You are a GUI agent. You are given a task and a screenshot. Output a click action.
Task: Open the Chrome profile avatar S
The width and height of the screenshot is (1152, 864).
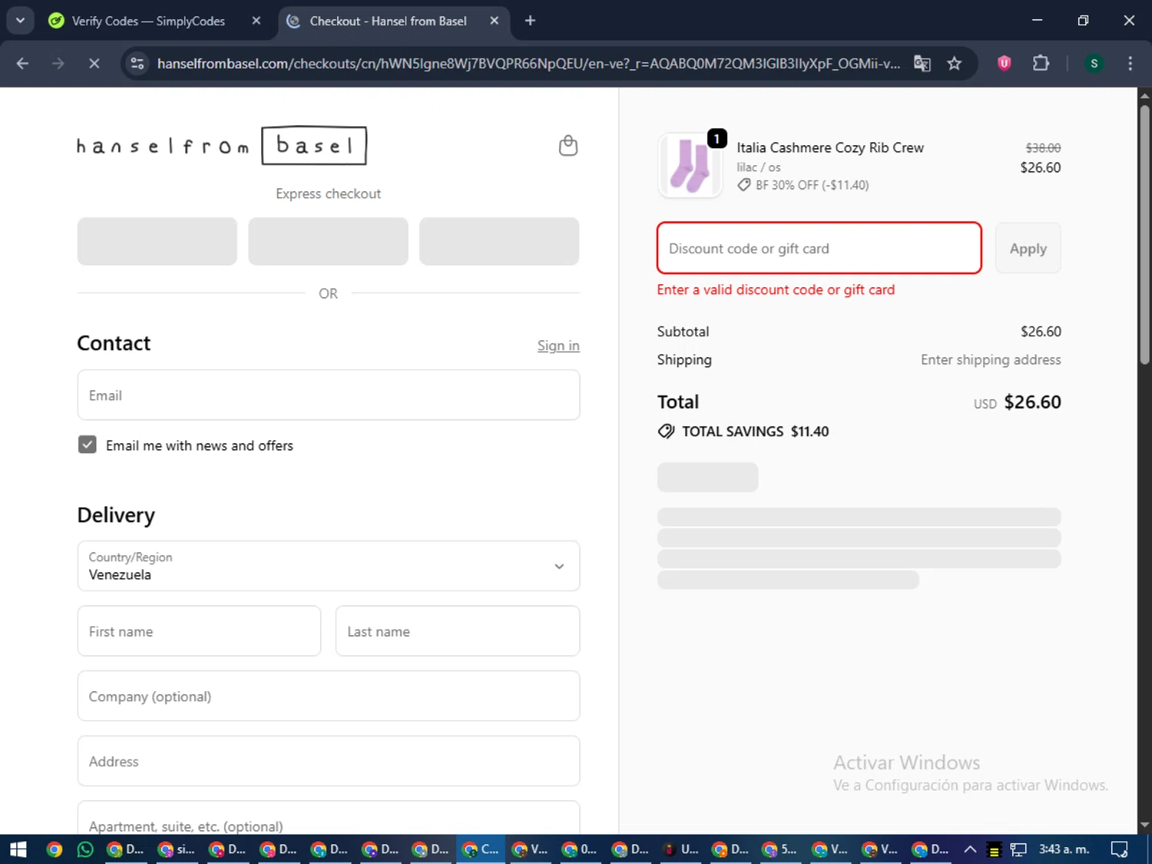pyautogui.click(x=1094, y=64)
